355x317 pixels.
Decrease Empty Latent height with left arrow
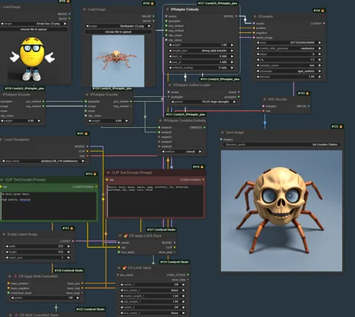[6, 252]
